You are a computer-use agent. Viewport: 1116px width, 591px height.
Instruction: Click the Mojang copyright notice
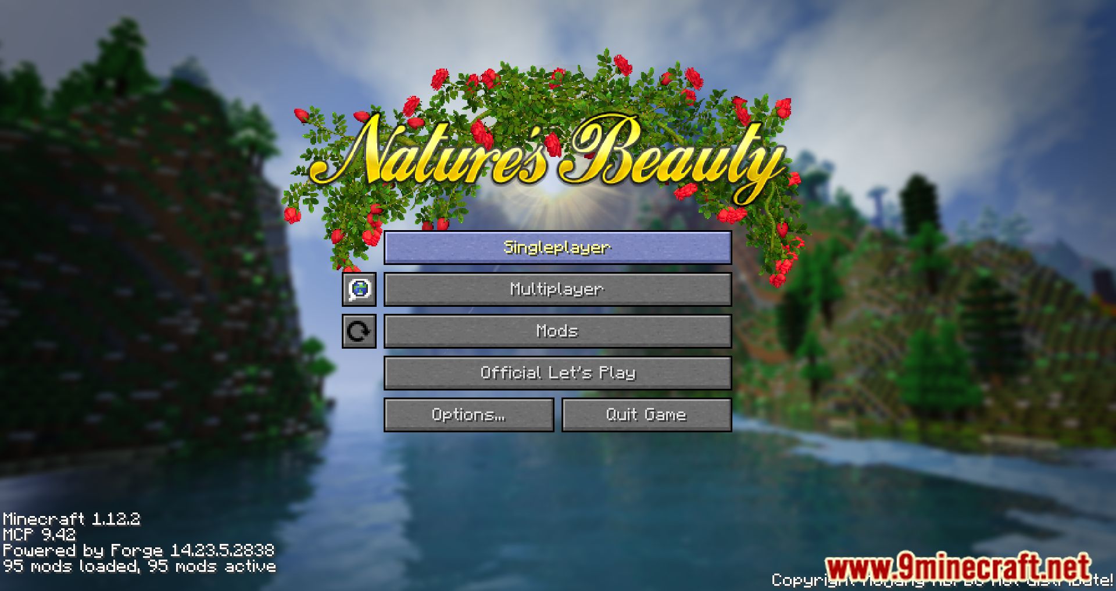click(942, 580)
